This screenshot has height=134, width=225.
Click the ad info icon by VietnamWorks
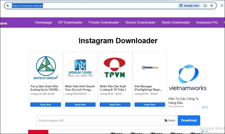203,107
